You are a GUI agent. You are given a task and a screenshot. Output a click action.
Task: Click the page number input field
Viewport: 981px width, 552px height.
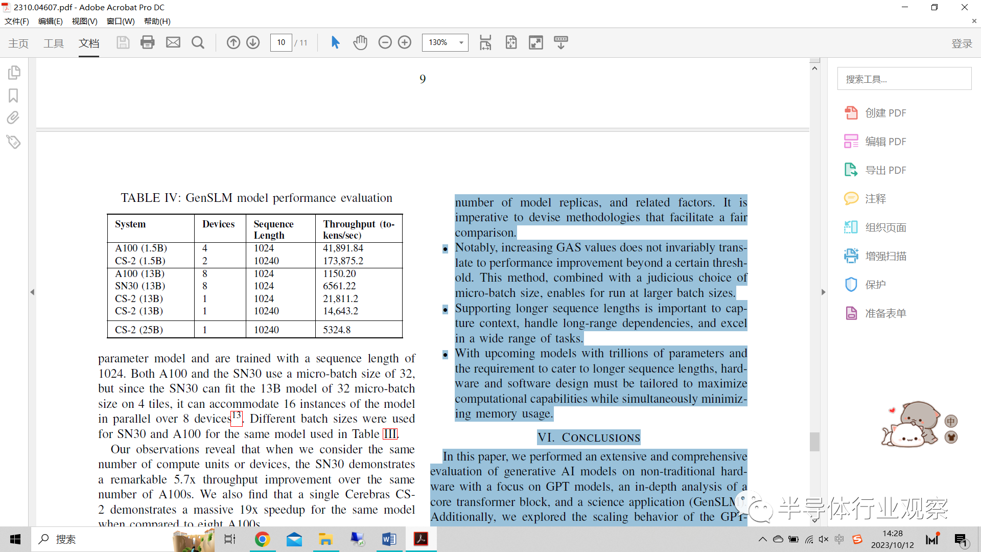point(281,42)
